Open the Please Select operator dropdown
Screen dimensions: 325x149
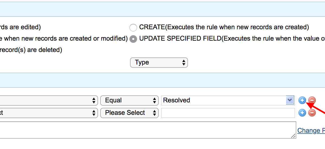point(129,113)
